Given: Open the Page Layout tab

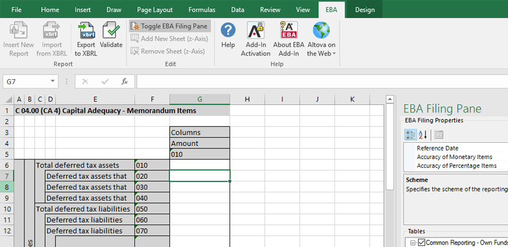Looking at the screenshot, I should click(x=155, y=10).
